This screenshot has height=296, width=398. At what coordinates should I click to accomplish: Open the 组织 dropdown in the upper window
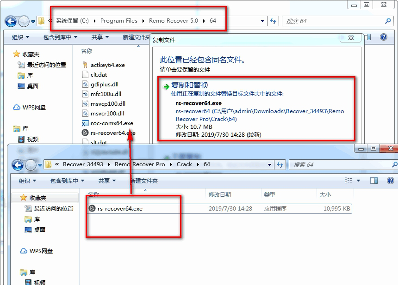[x=20, y=37]
